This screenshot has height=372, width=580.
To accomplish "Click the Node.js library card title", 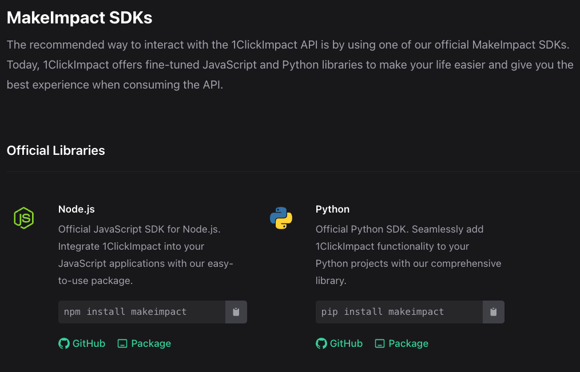I will 76,209.
